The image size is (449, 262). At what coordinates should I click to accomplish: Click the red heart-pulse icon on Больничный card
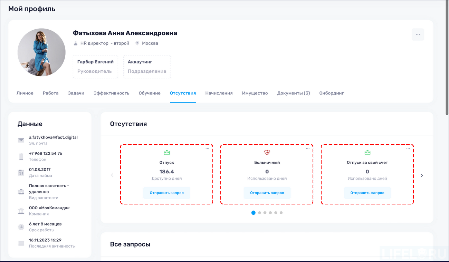pos(267,152)
